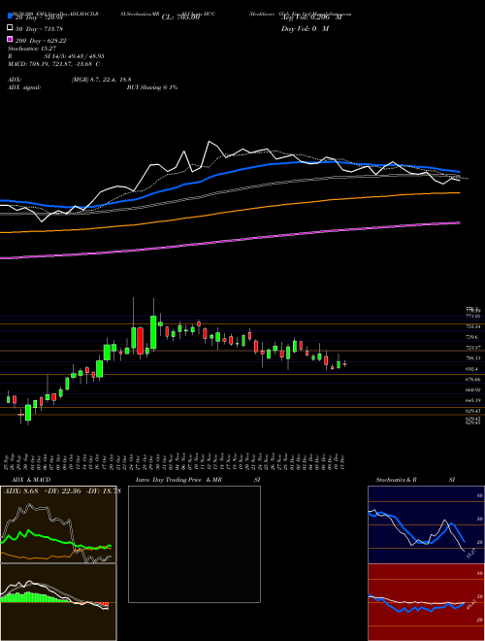Open the MACD histogram chart panel
The height and width of the screenshot is (641, 485).
pos(58,602)
